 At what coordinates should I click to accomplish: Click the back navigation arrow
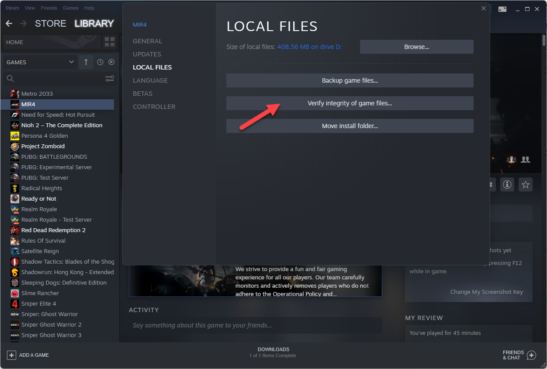point(9,24)
